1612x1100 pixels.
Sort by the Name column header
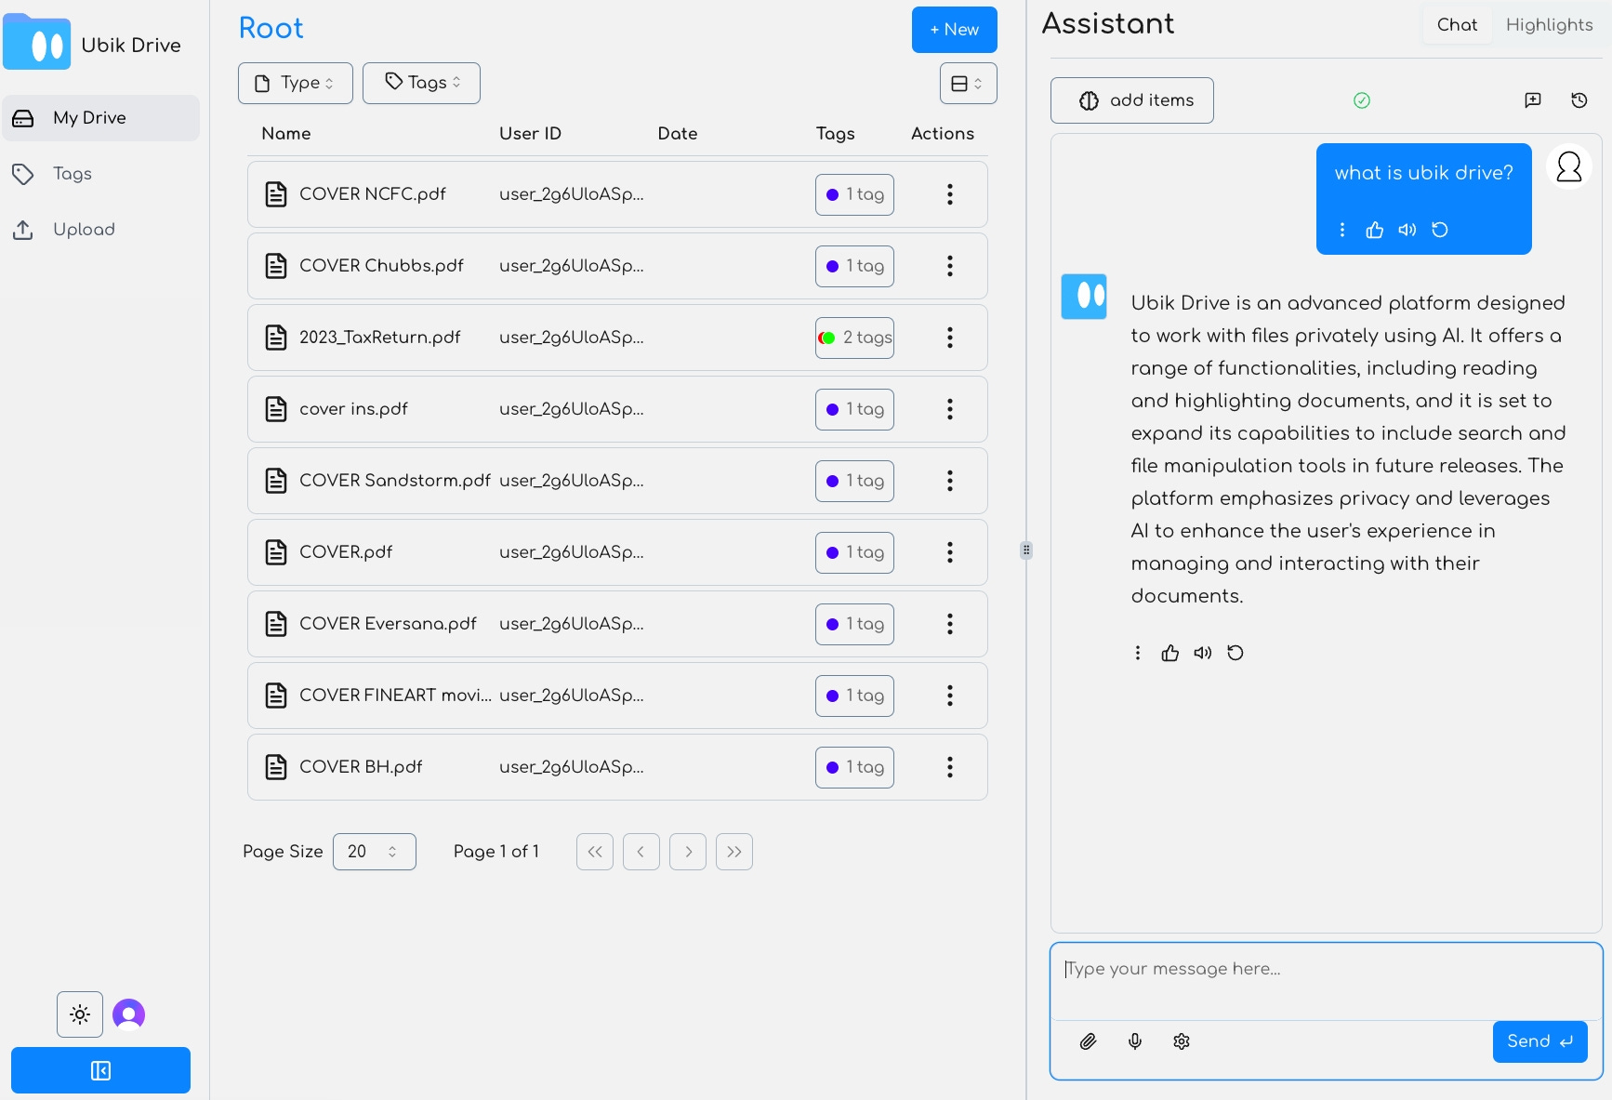point(286,134)
